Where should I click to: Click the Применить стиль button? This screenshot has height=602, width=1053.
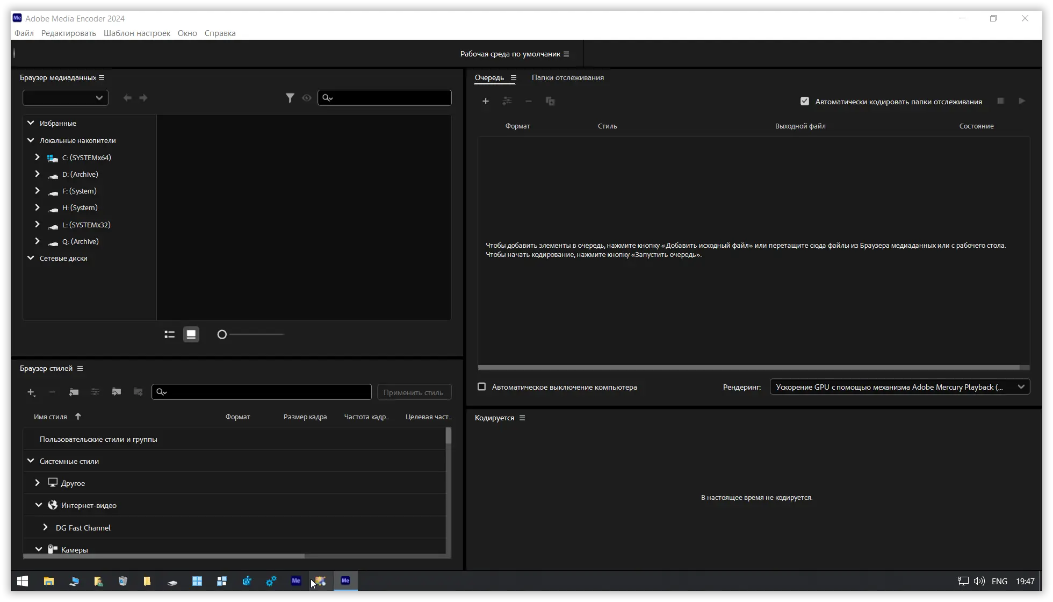pos(414,392)
